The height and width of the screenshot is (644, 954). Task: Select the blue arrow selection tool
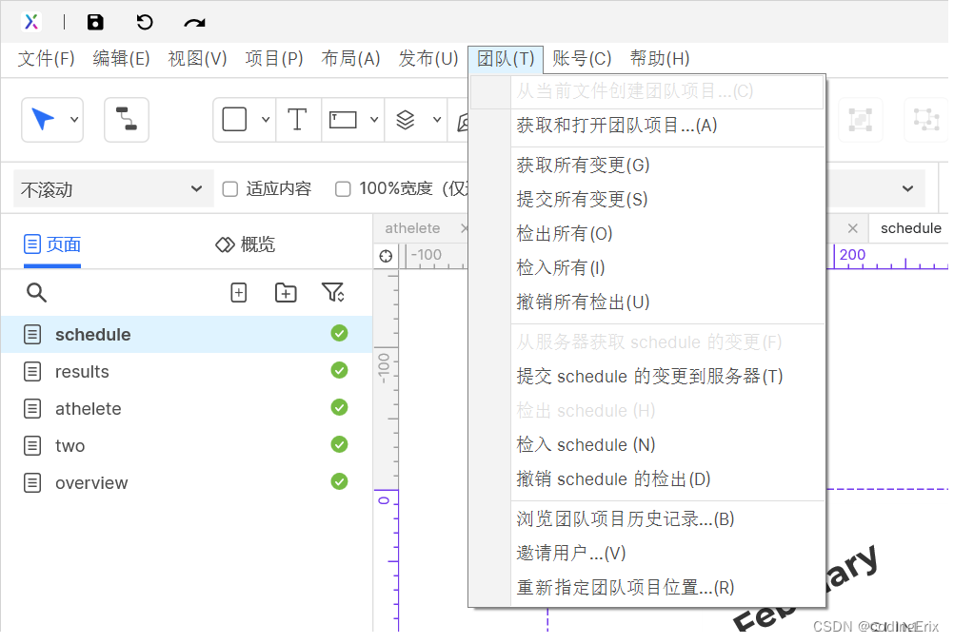coord(43,119)
